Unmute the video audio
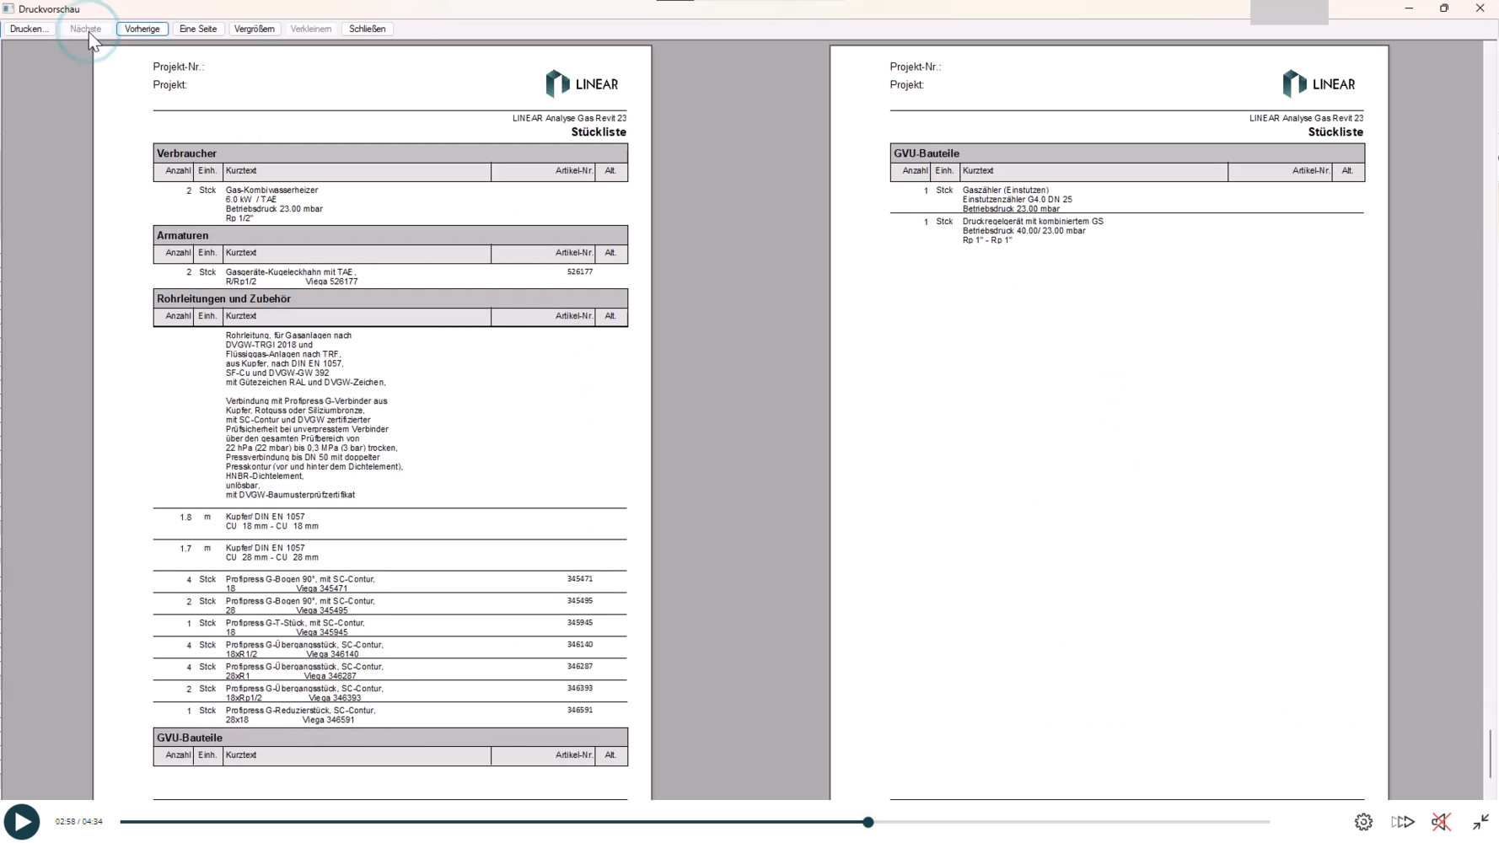This screenshot has width=1499, height=843. [1441, 822]
